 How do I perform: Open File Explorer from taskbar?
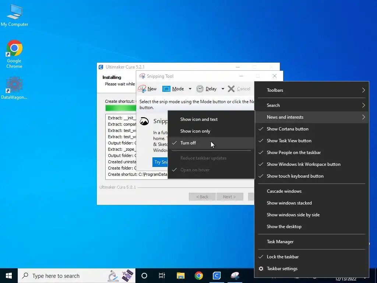(x=180, y=276)
